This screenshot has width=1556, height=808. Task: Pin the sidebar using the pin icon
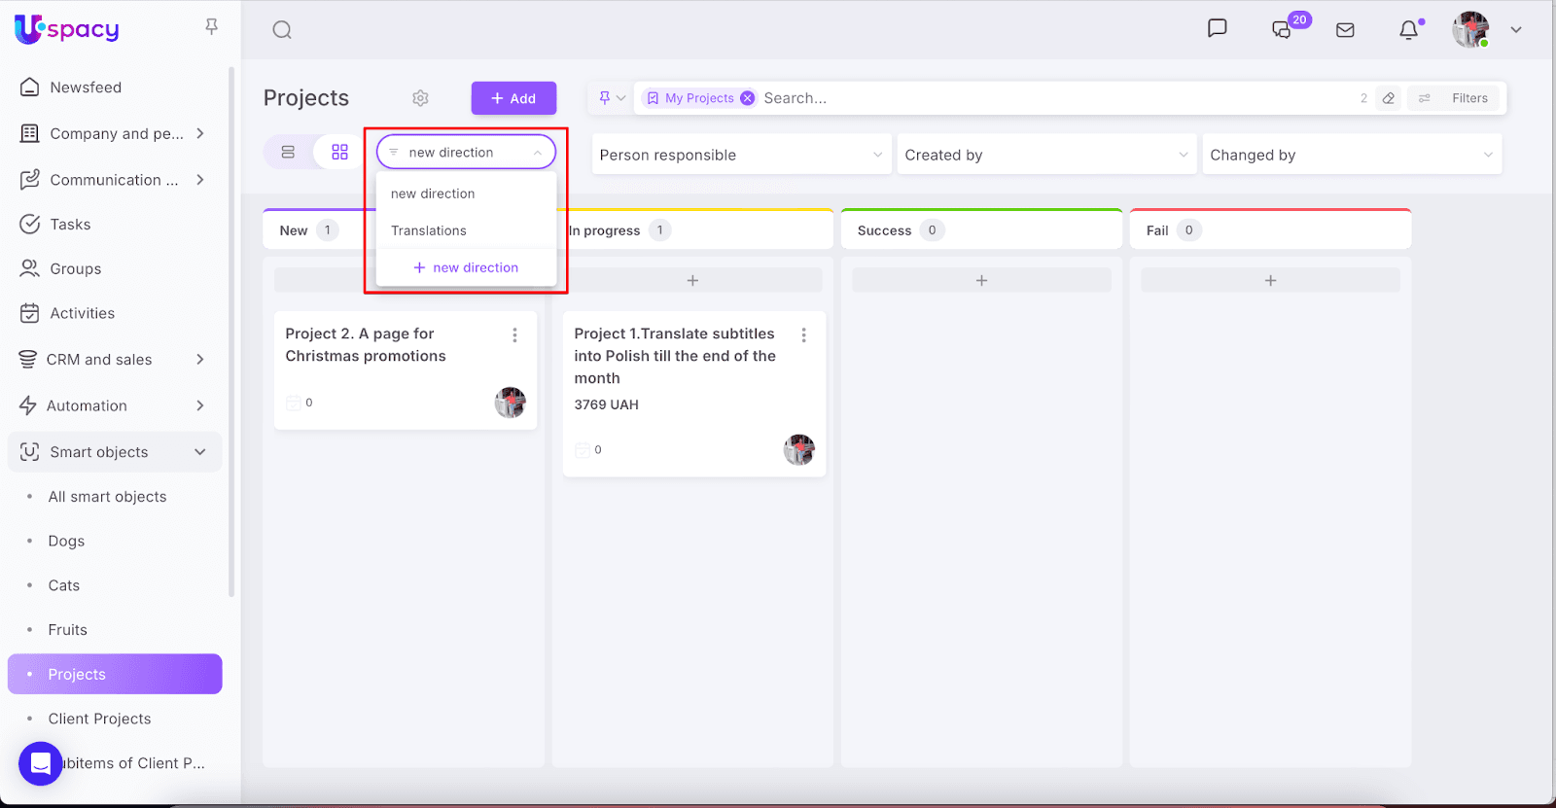pyautogui.click(x=211, y=27)
